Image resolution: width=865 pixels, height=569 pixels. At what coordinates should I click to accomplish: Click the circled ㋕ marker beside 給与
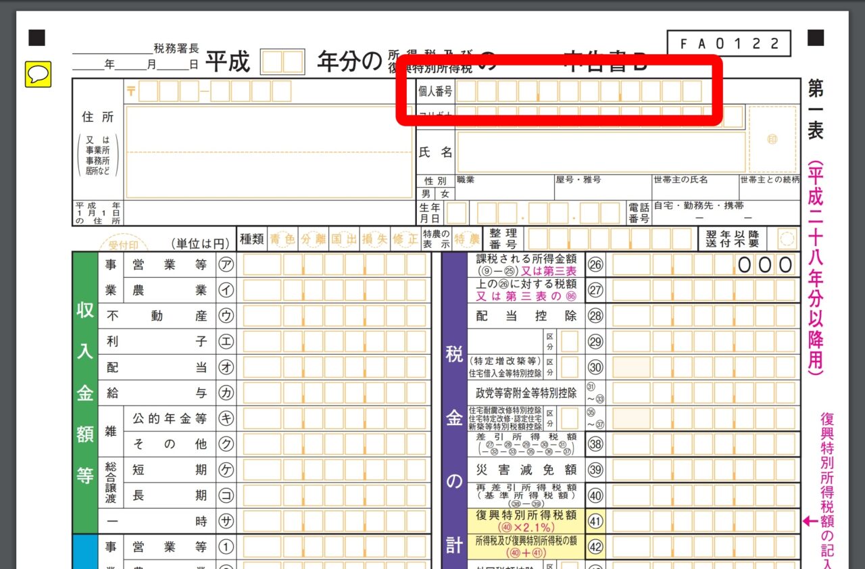coord(226,393)
